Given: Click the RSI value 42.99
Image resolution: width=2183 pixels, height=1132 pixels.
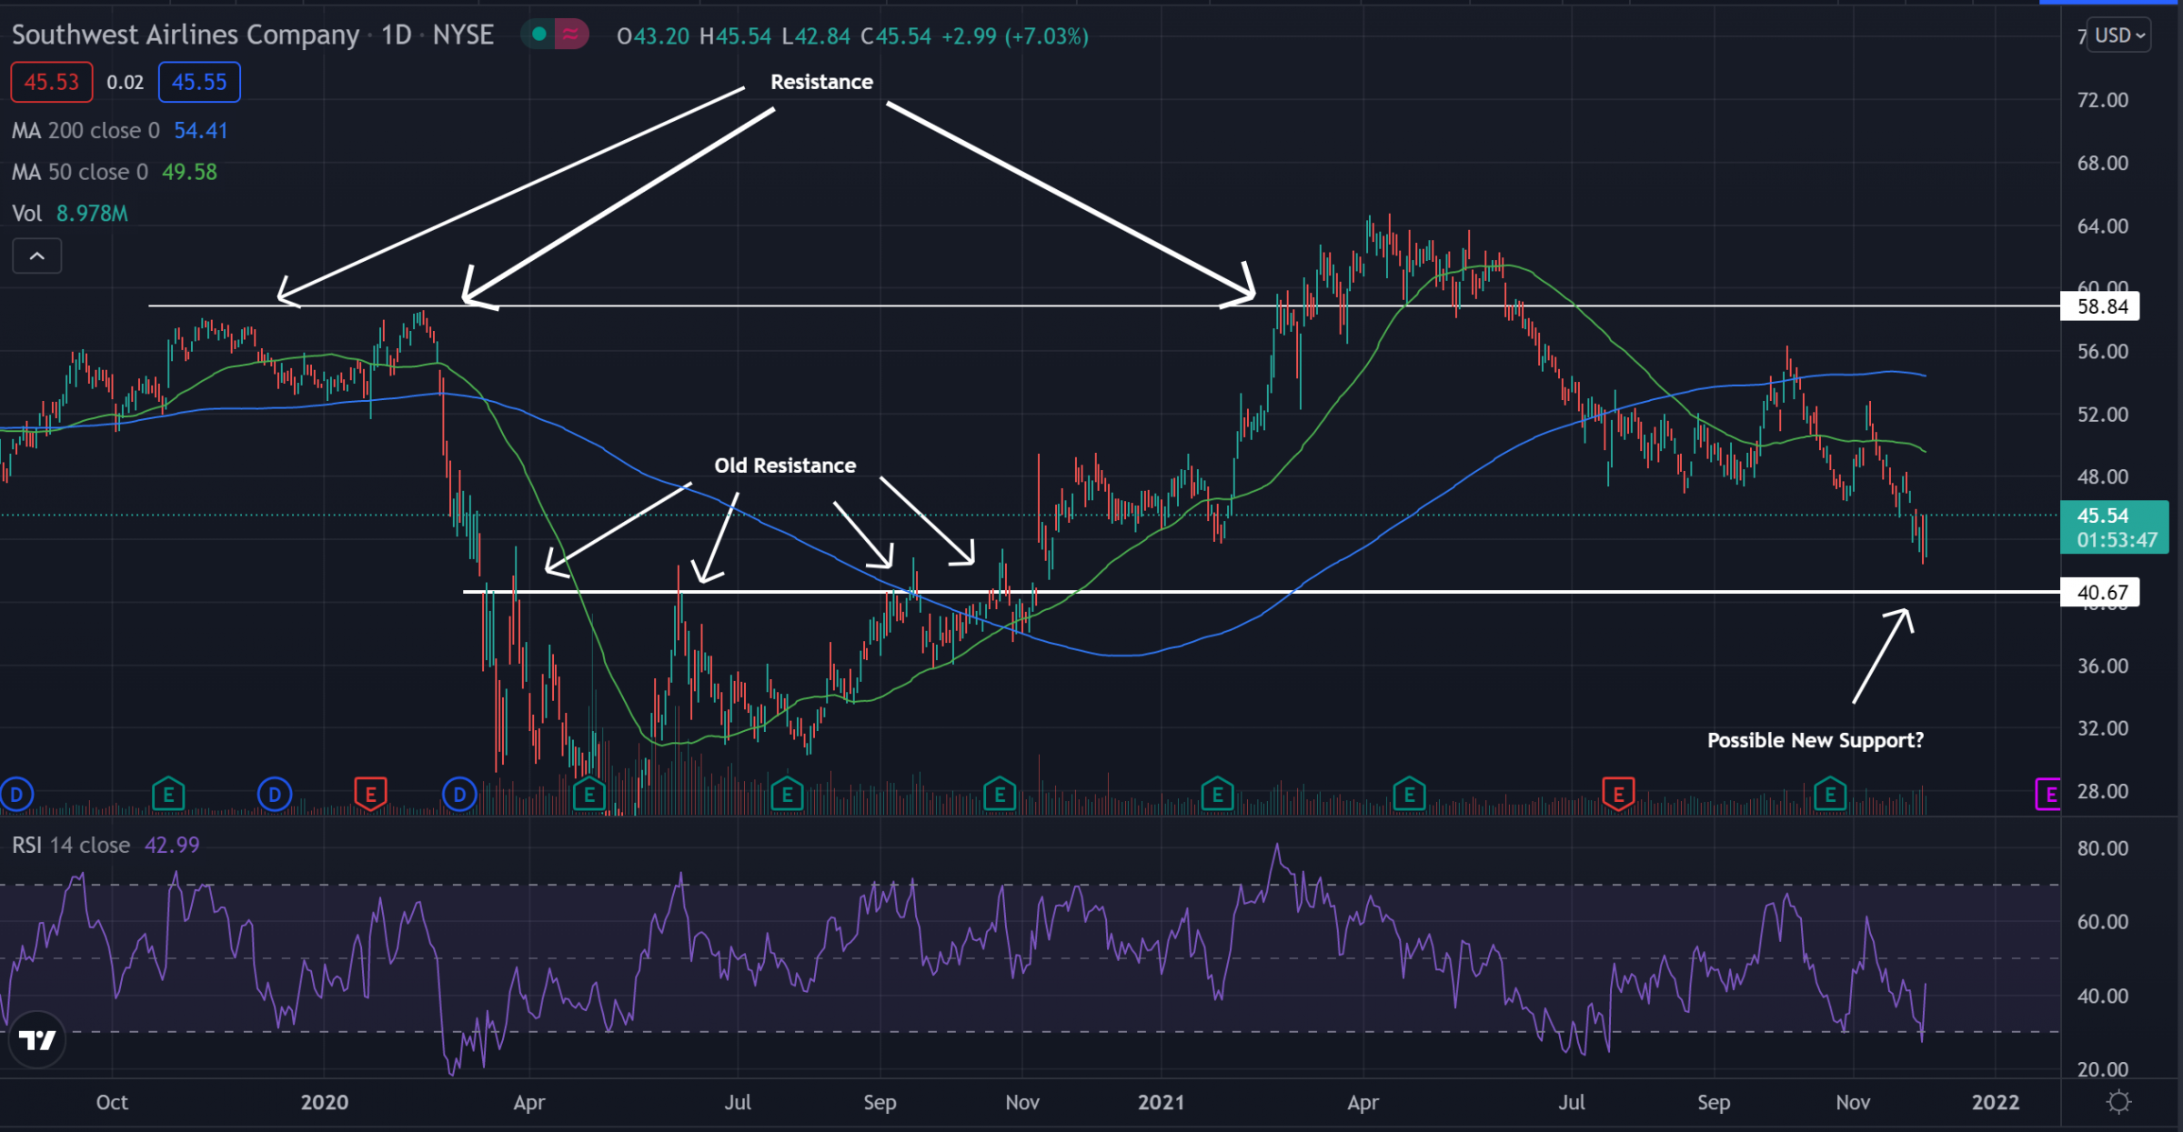Looking at the screenshot, I should point(172,846).
